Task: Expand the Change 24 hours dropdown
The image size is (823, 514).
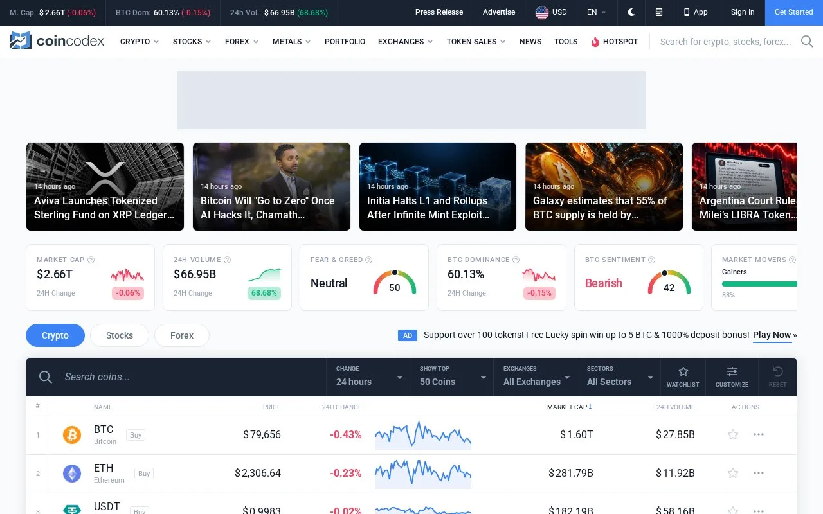Action: click(368, 377)
